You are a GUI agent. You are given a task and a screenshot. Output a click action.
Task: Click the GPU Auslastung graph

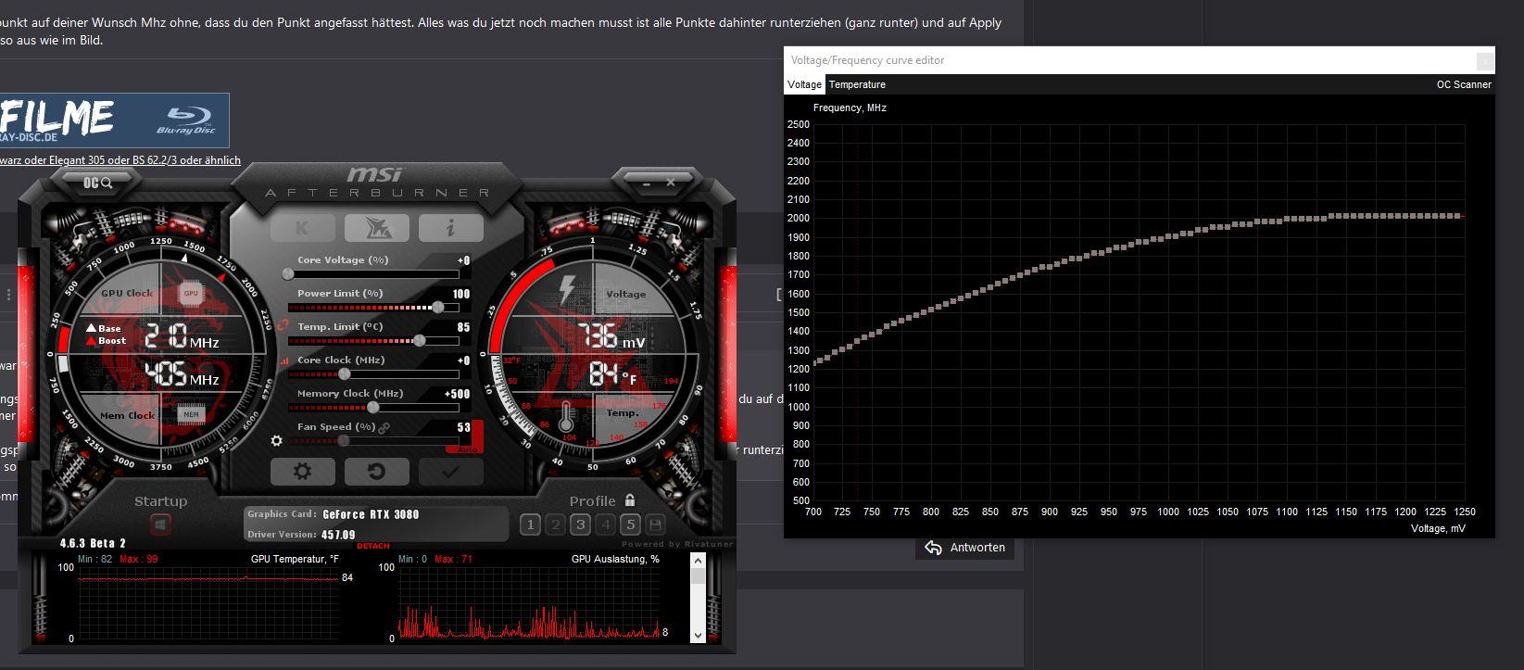click(528, 603)
